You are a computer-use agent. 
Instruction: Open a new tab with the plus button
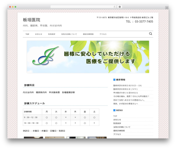(x=167, y=8)
